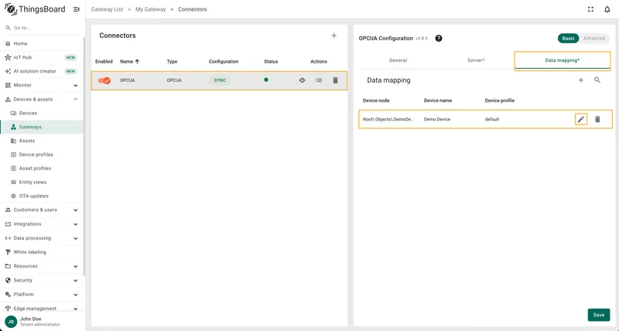Collapse the sidebar menu icon

[x=77, y=9]
